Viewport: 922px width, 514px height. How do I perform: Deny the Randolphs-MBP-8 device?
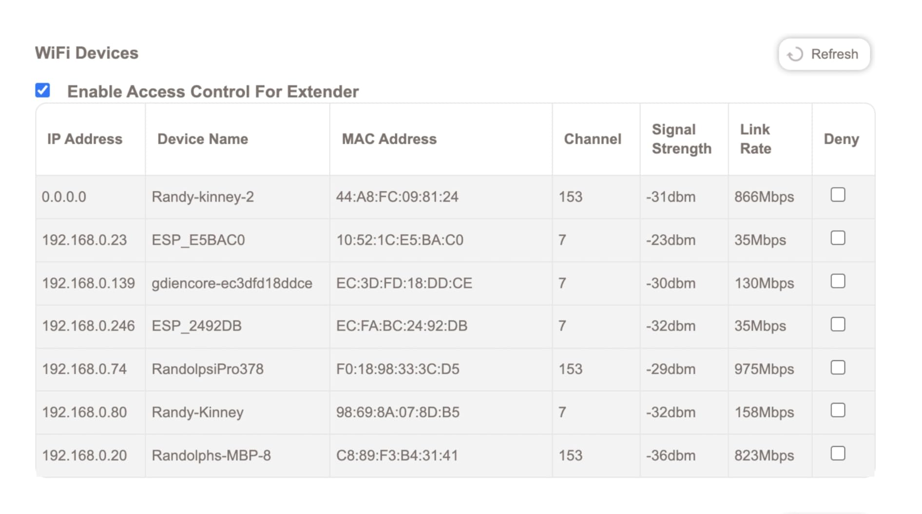pyautogui.click(x=838, y=454)
